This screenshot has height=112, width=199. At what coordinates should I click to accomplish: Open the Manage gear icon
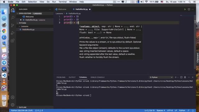tap(12, 105)
